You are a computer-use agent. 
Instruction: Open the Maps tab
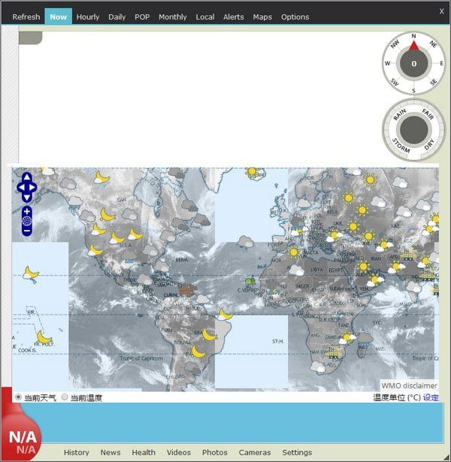pyautogui.click(x=262, y=17)
